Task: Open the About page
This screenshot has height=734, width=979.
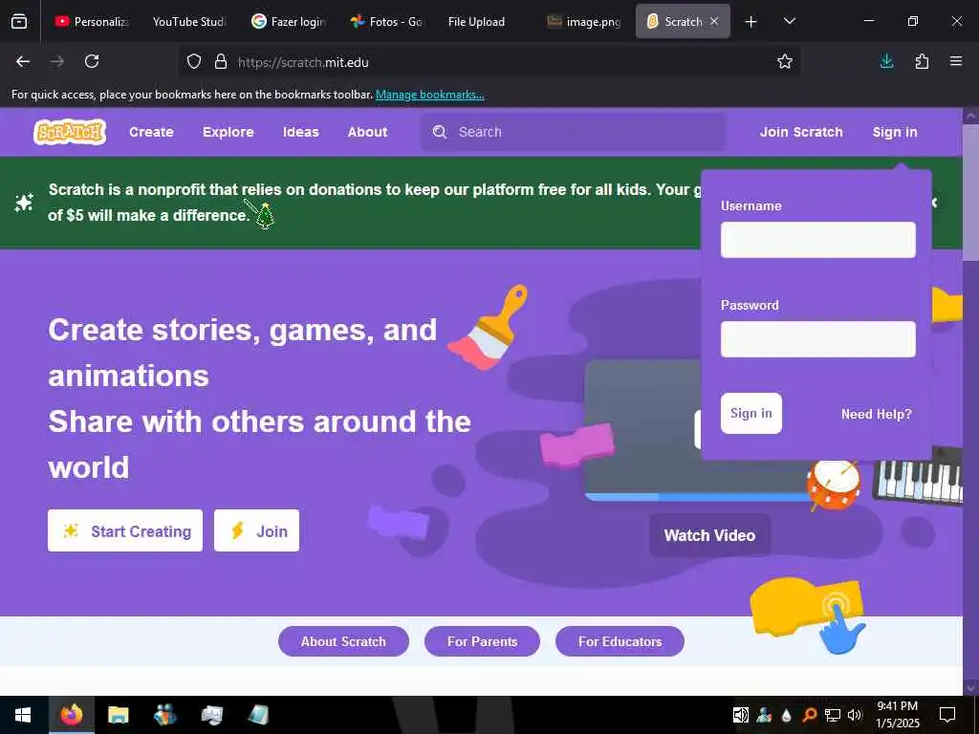Action: [x=367, y=132]
